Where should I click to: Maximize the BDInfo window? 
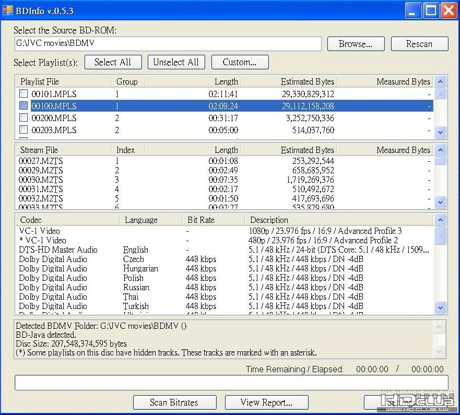click(x=431, y=10)
